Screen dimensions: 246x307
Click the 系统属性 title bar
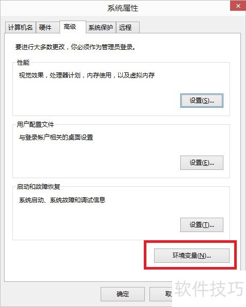point(123,8)
